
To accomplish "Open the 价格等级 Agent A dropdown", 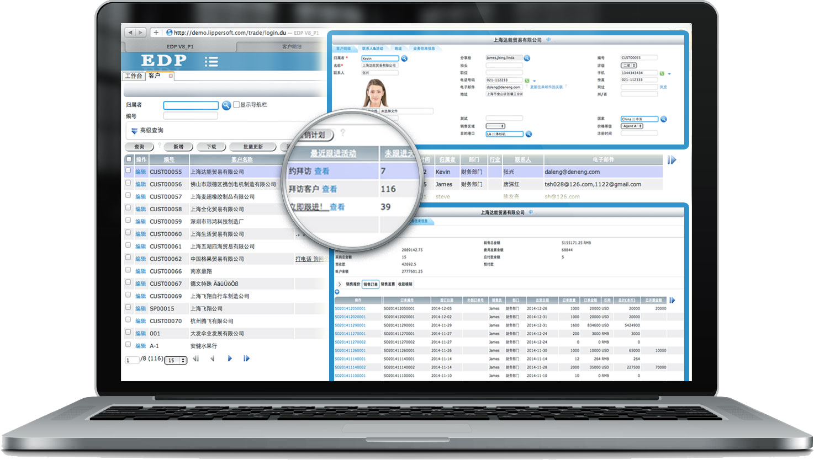I will pyautogui.click(x=632, y=126).
